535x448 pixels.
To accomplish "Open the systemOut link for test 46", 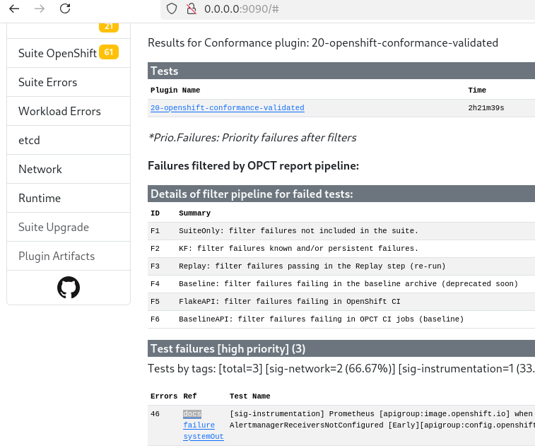I will [203, 437].
